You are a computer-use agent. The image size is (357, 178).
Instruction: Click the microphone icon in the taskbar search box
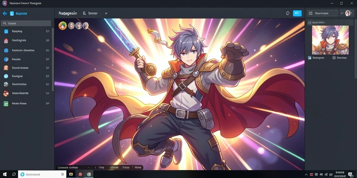[x=62, y=174]
